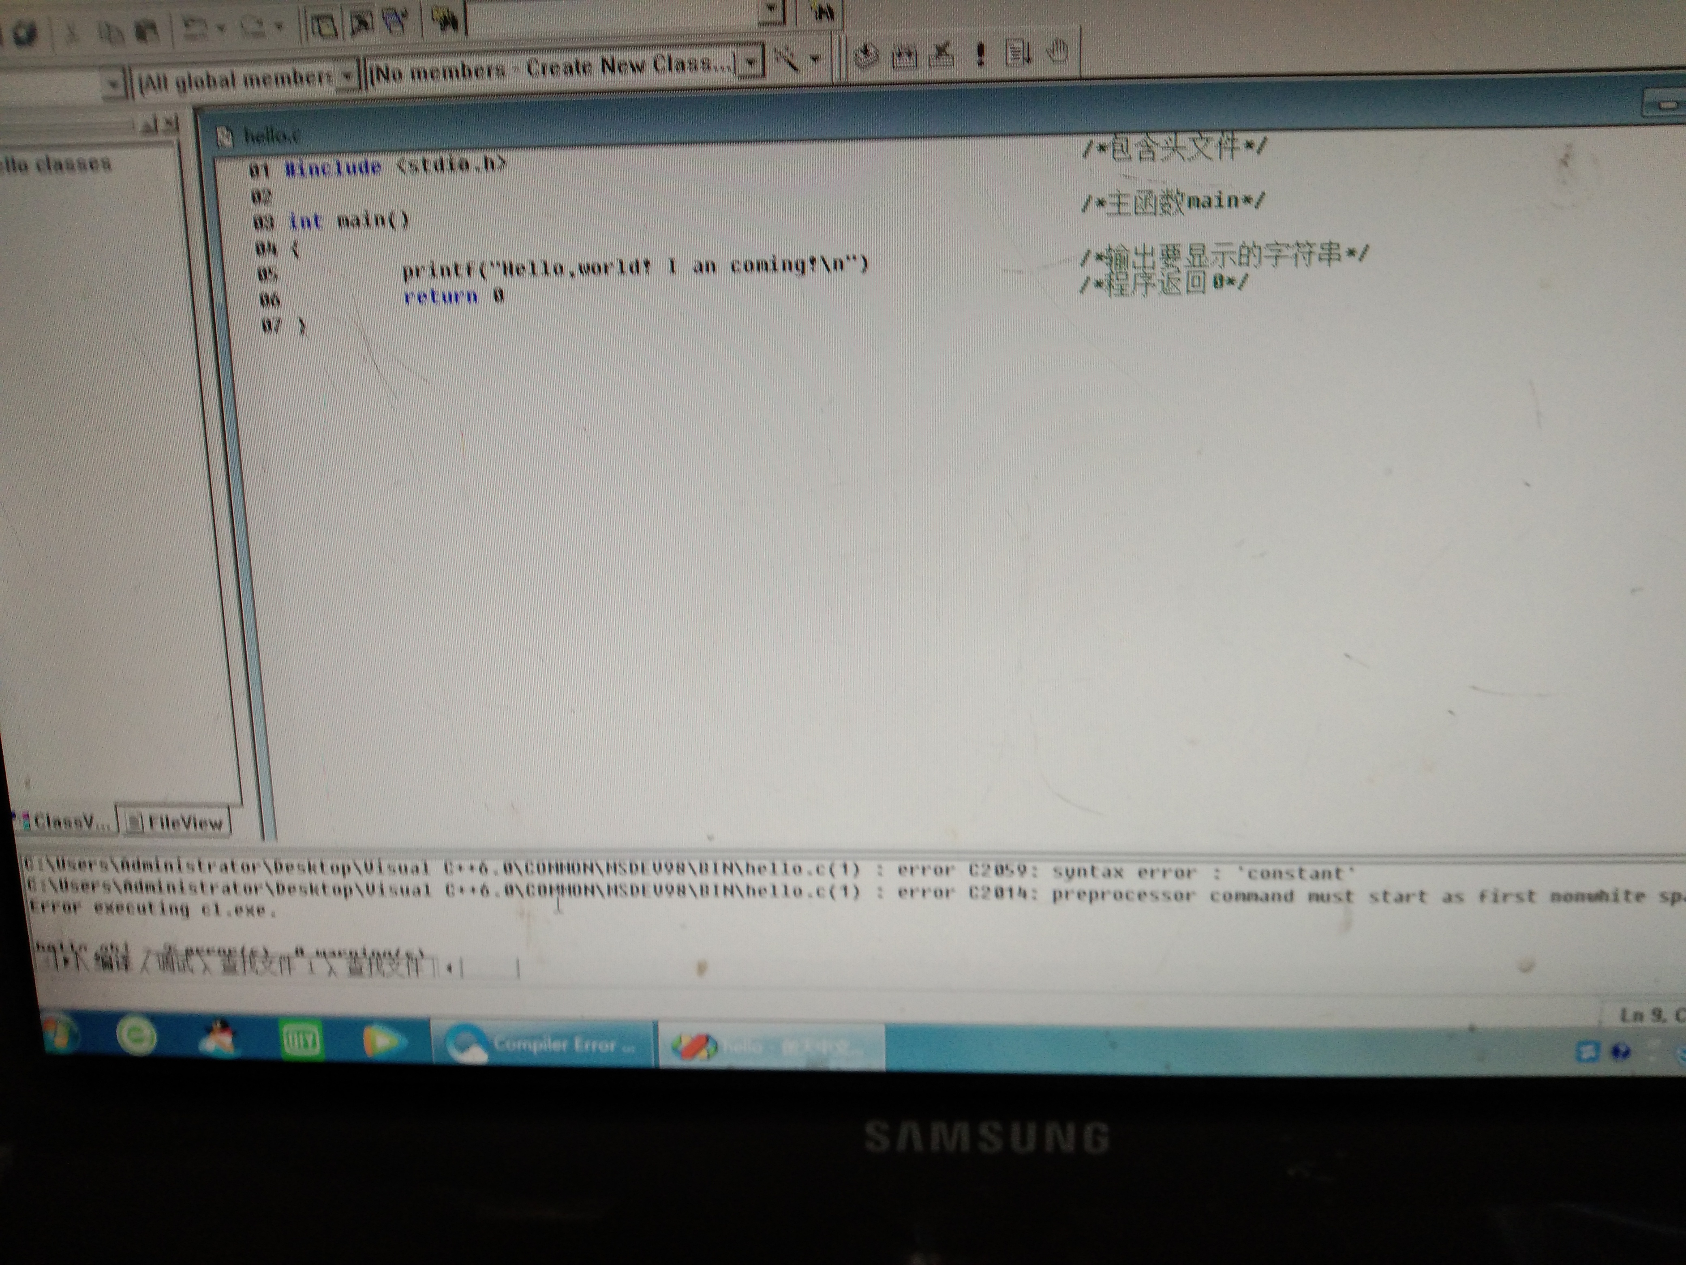1686x1265 pixels.
Task: Select the 调试 output tab
Action: 175,964
